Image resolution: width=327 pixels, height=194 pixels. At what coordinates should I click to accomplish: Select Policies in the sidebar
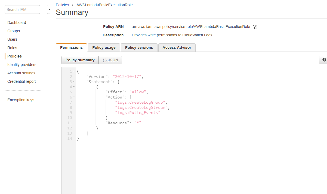tap(14, 56)
